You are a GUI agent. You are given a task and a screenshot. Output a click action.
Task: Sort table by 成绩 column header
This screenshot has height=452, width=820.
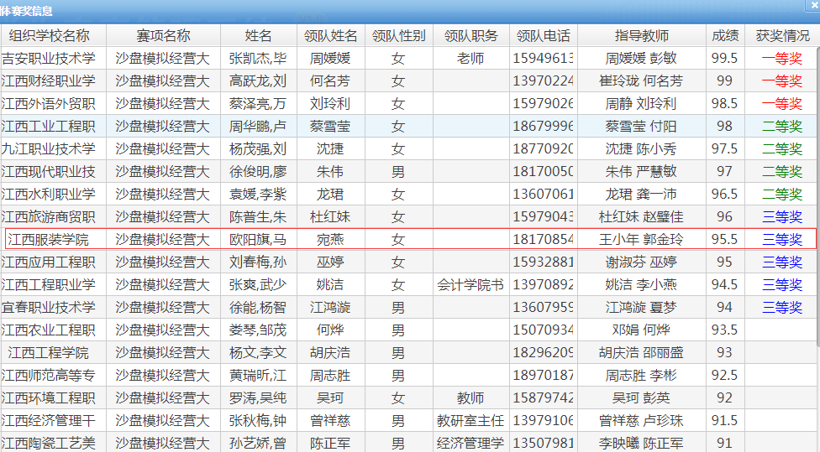(724, 36)
